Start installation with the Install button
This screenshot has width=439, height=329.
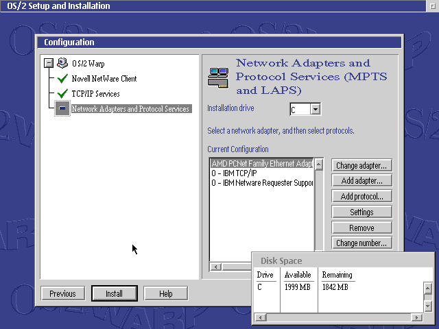[114, 293]
